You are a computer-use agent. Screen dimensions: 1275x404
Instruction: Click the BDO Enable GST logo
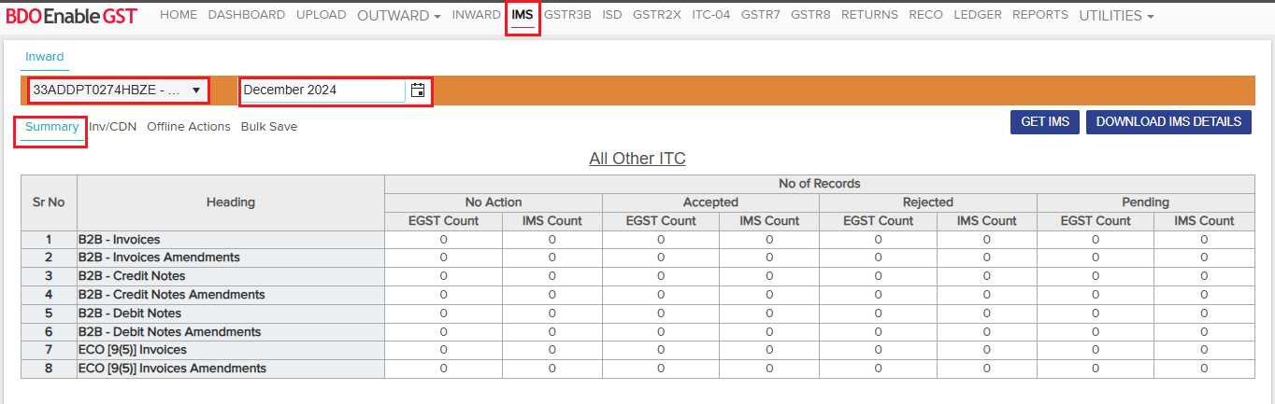pyautogui.click(x=71, y=16)
